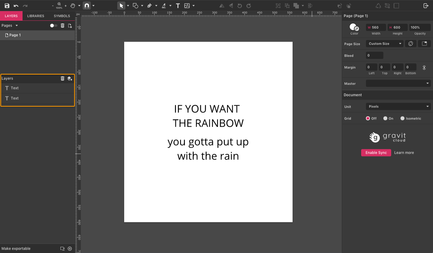Click the Bleed value field
The width and height of the screenshot is (433, 253).
tap(375, 55)
